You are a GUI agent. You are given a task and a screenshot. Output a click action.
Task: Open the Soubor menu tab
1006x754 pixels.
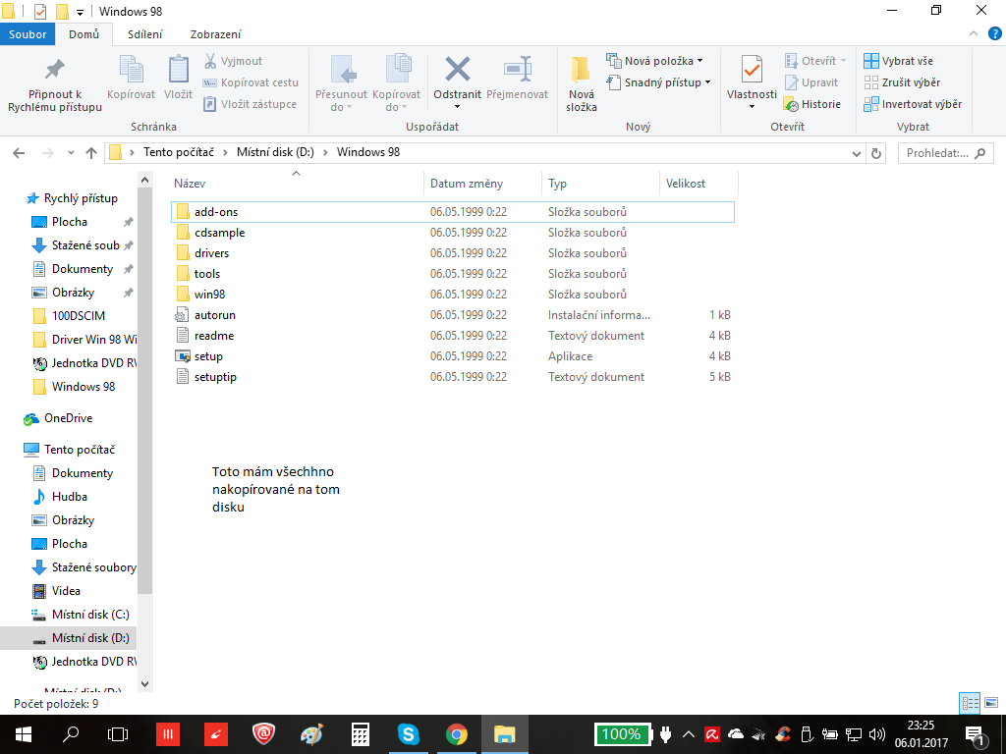coord(28,34)
